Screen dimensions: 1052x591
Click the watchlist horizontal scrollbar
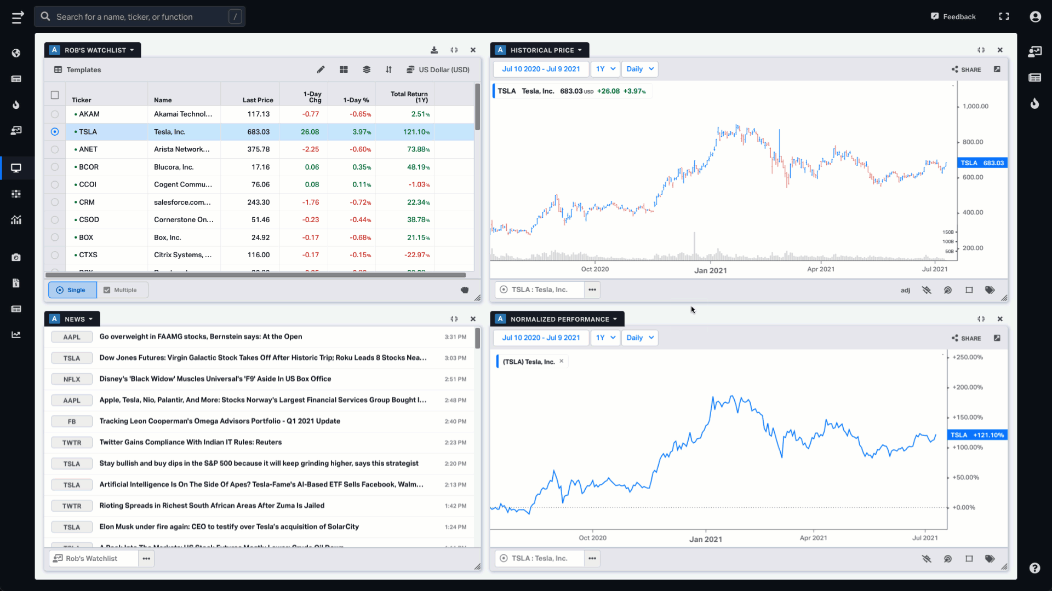coord(255,275)
